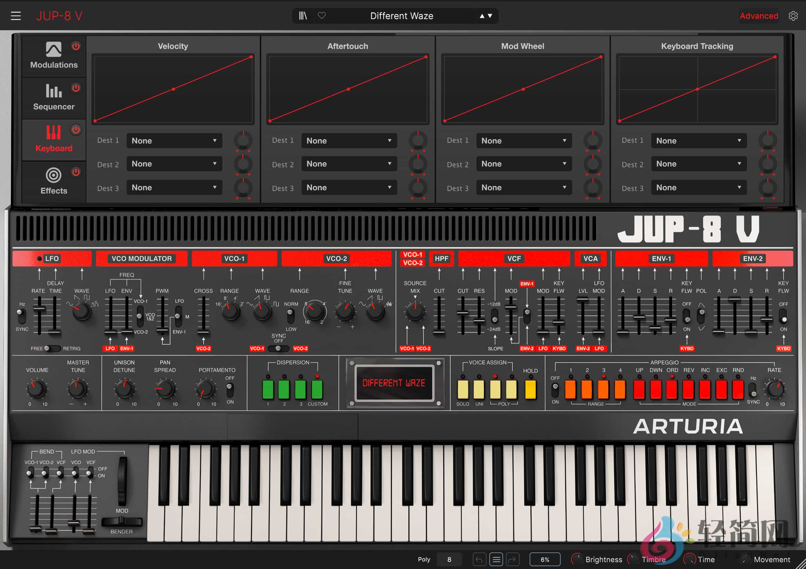The image size is (806, 569).
Task: Expand Keyboard Tracking Dest 3 dropdown
Action: click(x=699, y=187)
